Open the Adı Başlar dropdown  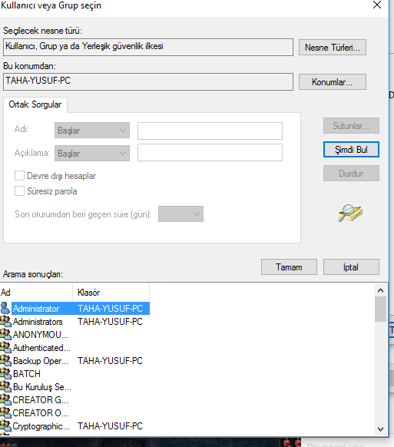point(92,131)
